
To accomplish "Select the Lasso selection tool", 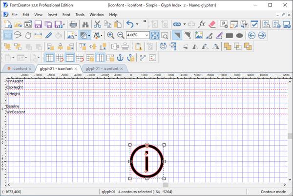I will (18, 35).
